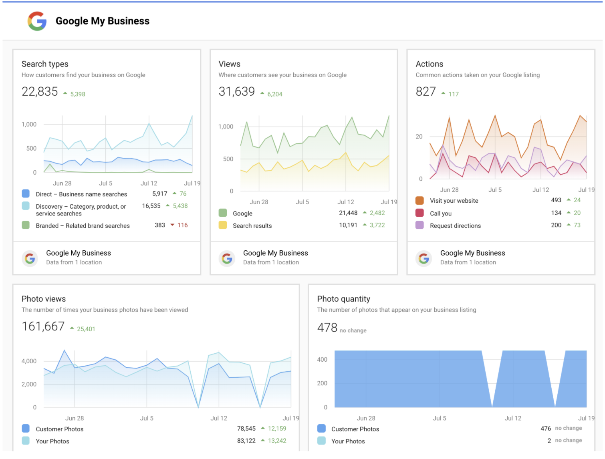Click the 200 directions requests count
The height and width of the screenshot is (459, 605).
[x=556, y=225]
